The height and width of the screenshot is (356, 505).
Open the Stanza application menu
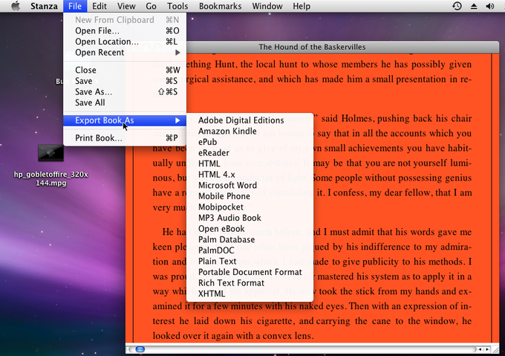click(x=44, y=6)
